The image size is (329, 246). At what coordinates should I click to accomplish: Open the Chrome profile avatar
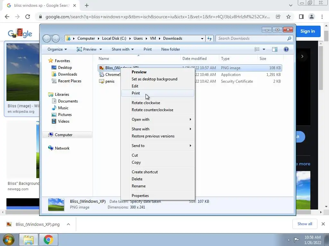(312, 17)
